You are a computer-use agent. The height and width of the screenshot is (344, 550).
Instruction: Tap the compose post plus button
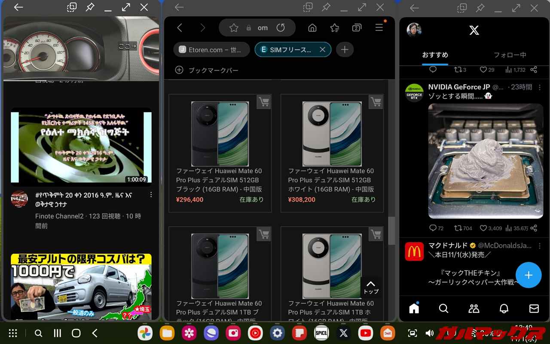[528, 275]
